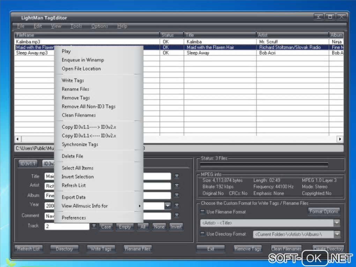Click the Directory button
The height and width of the screenshot is (267, 356).
click(64, 249)
